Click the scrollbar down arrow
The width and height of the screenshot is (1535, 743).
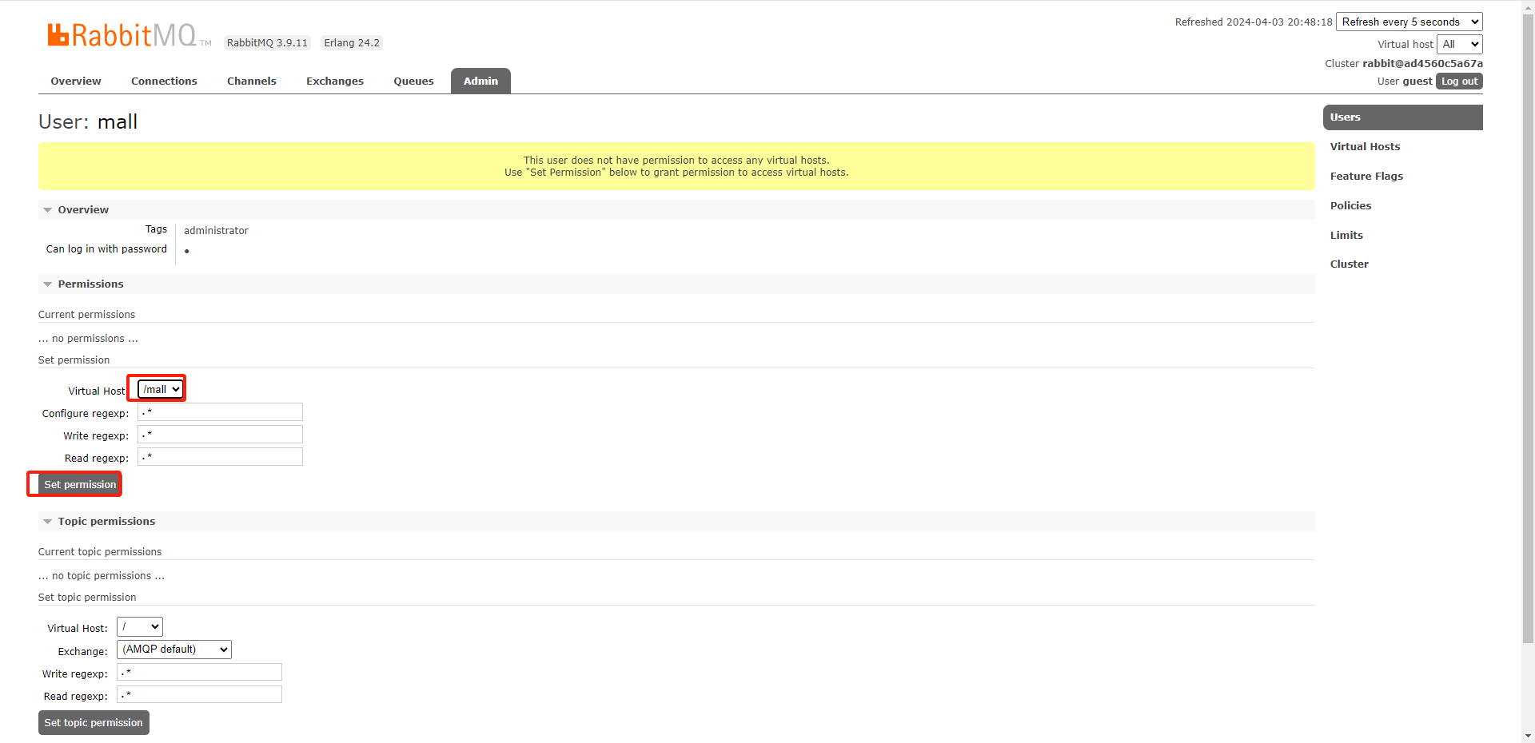pyautogui.click(x=1528, y=736)
